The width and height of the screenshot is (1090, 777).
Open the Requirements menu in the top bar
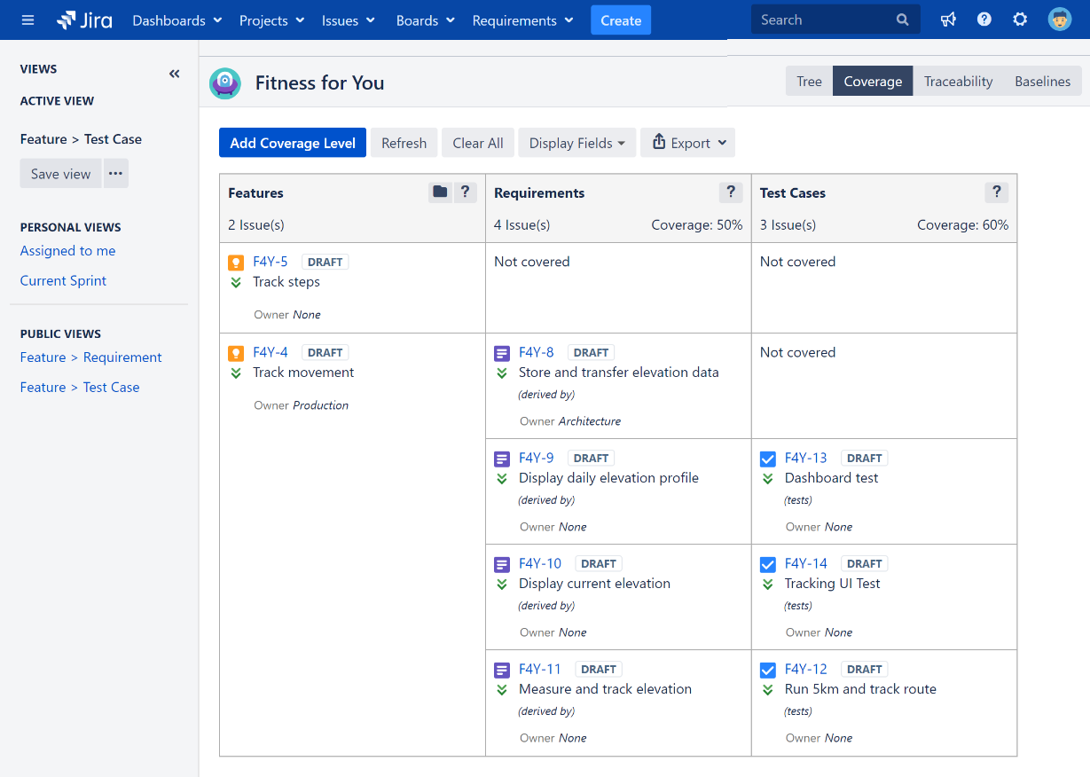[x=522, y=20]
